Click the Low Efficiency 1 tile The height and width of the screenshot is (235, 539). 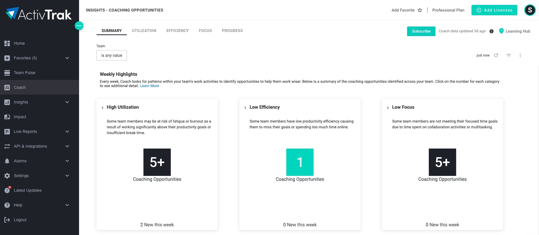tap(300, 162)
